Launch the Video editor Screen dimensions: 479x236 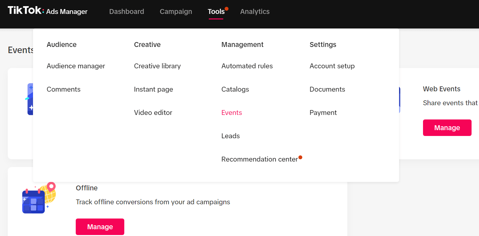[153, 113]
